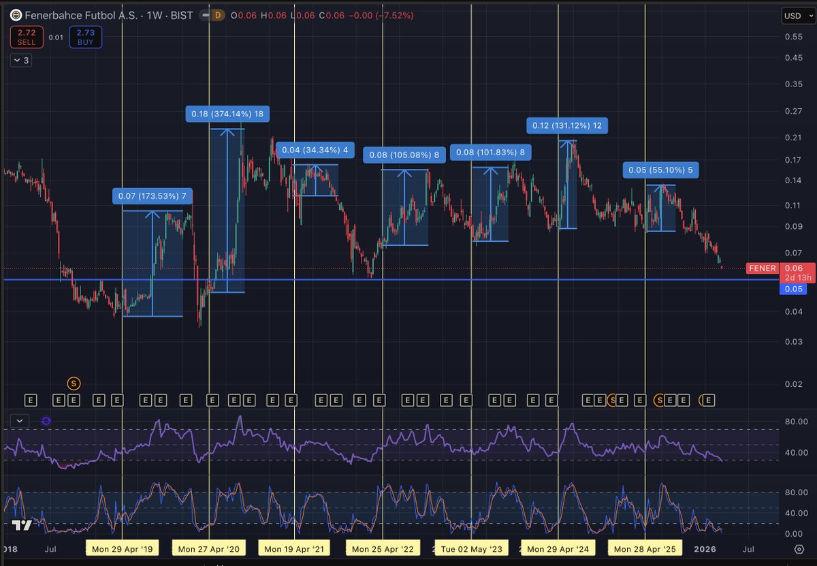
Task: Click the raised orange S split marker above the E row
Action: (74, 384)
